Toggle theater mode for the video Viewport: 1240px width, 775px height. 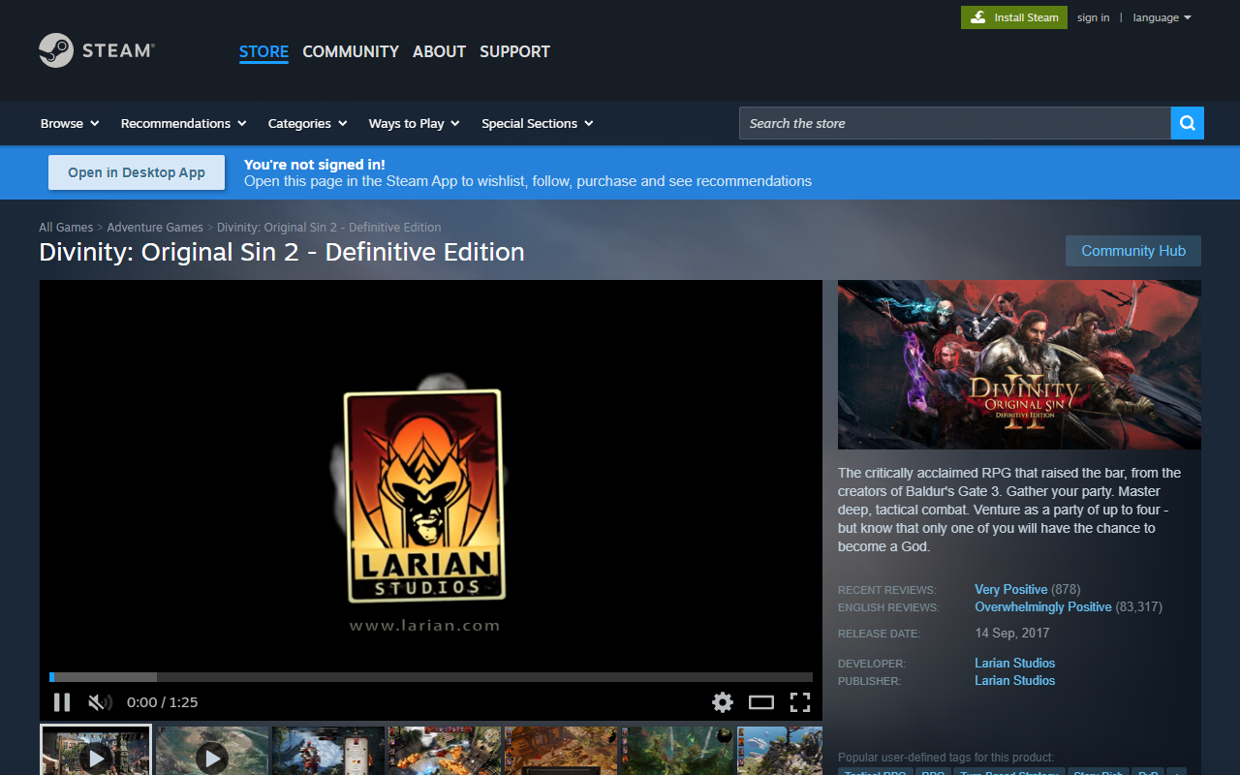[x=761, y=702]
